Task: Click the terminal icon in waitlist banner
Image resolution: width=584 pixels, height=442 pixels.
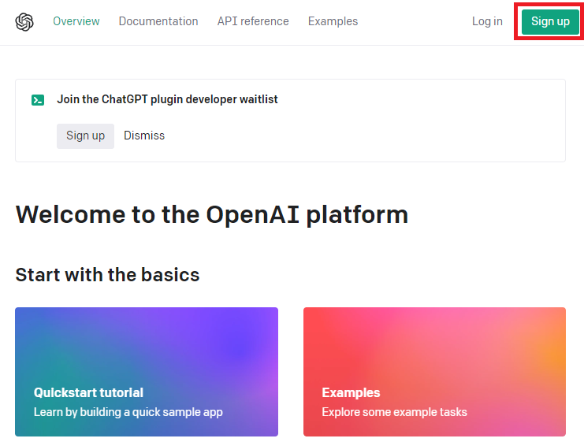Action: click(x=38, y=100)
